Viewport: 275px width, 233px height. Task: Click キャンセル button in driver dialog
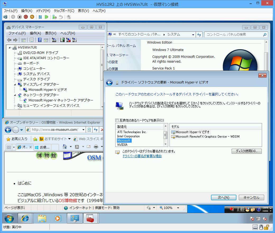click(251, 197)
